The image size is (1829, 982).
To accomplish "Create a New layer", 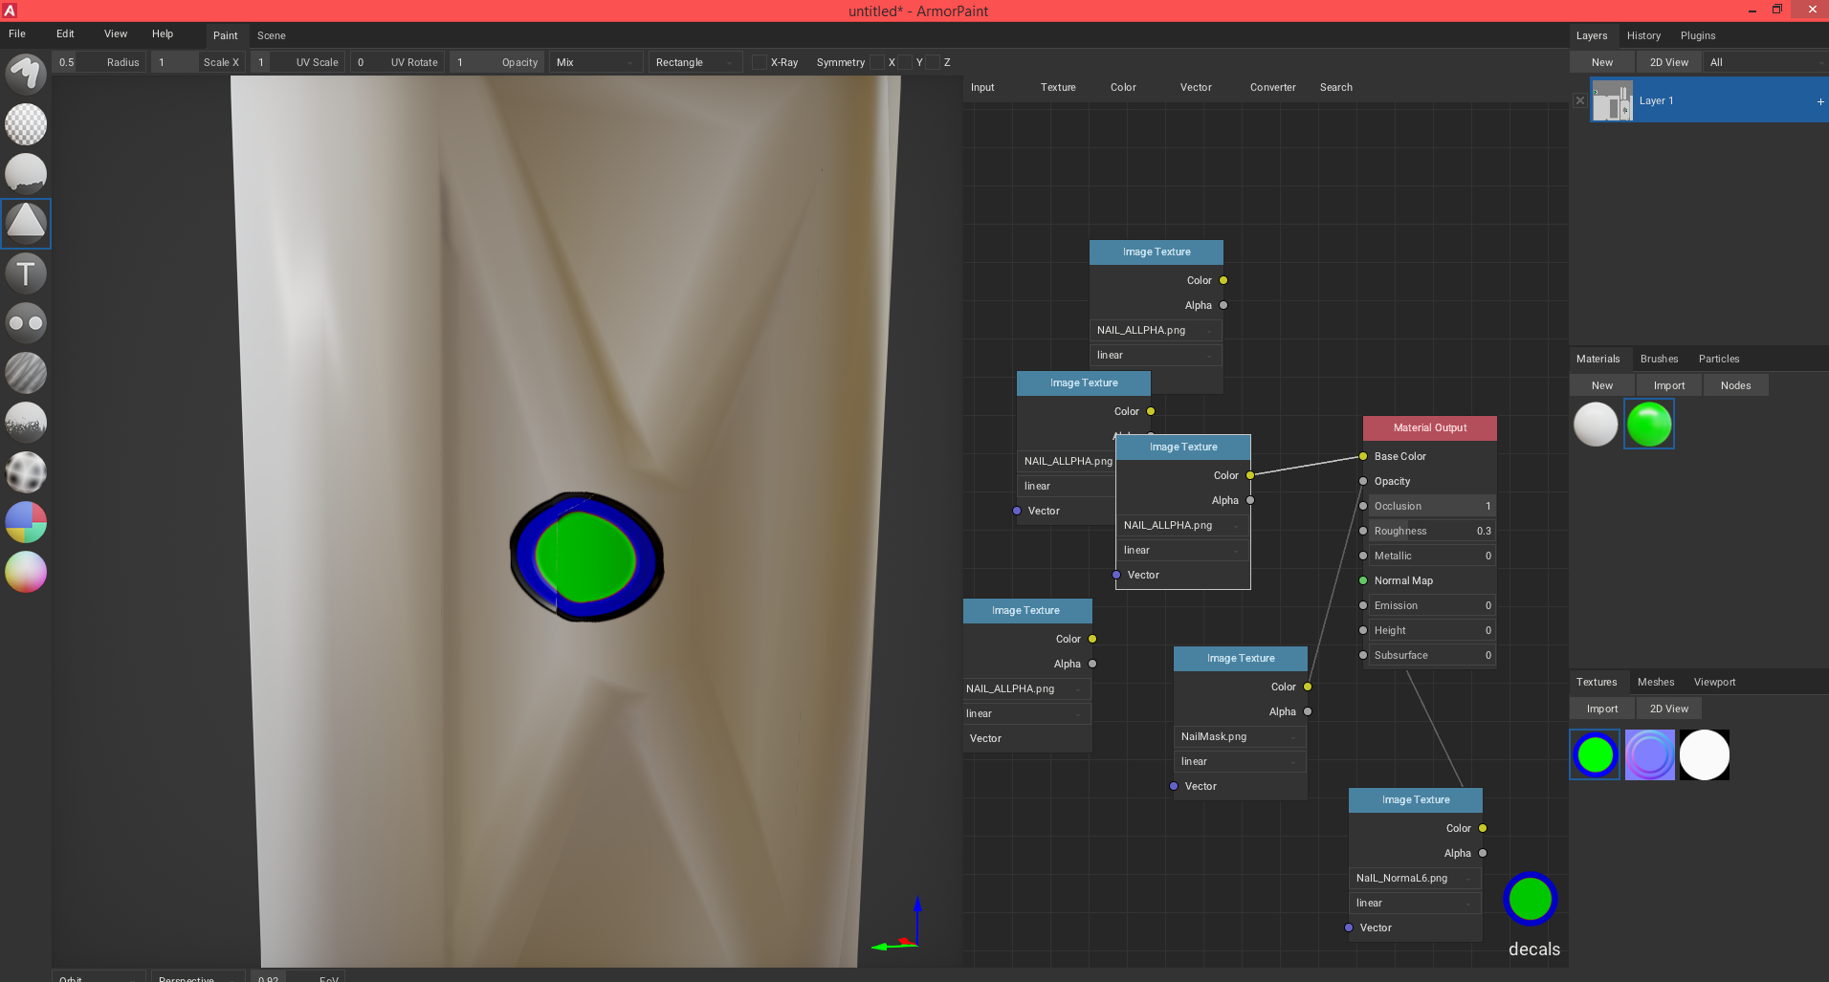I will pyautogui.click(x=1601, y=61).
